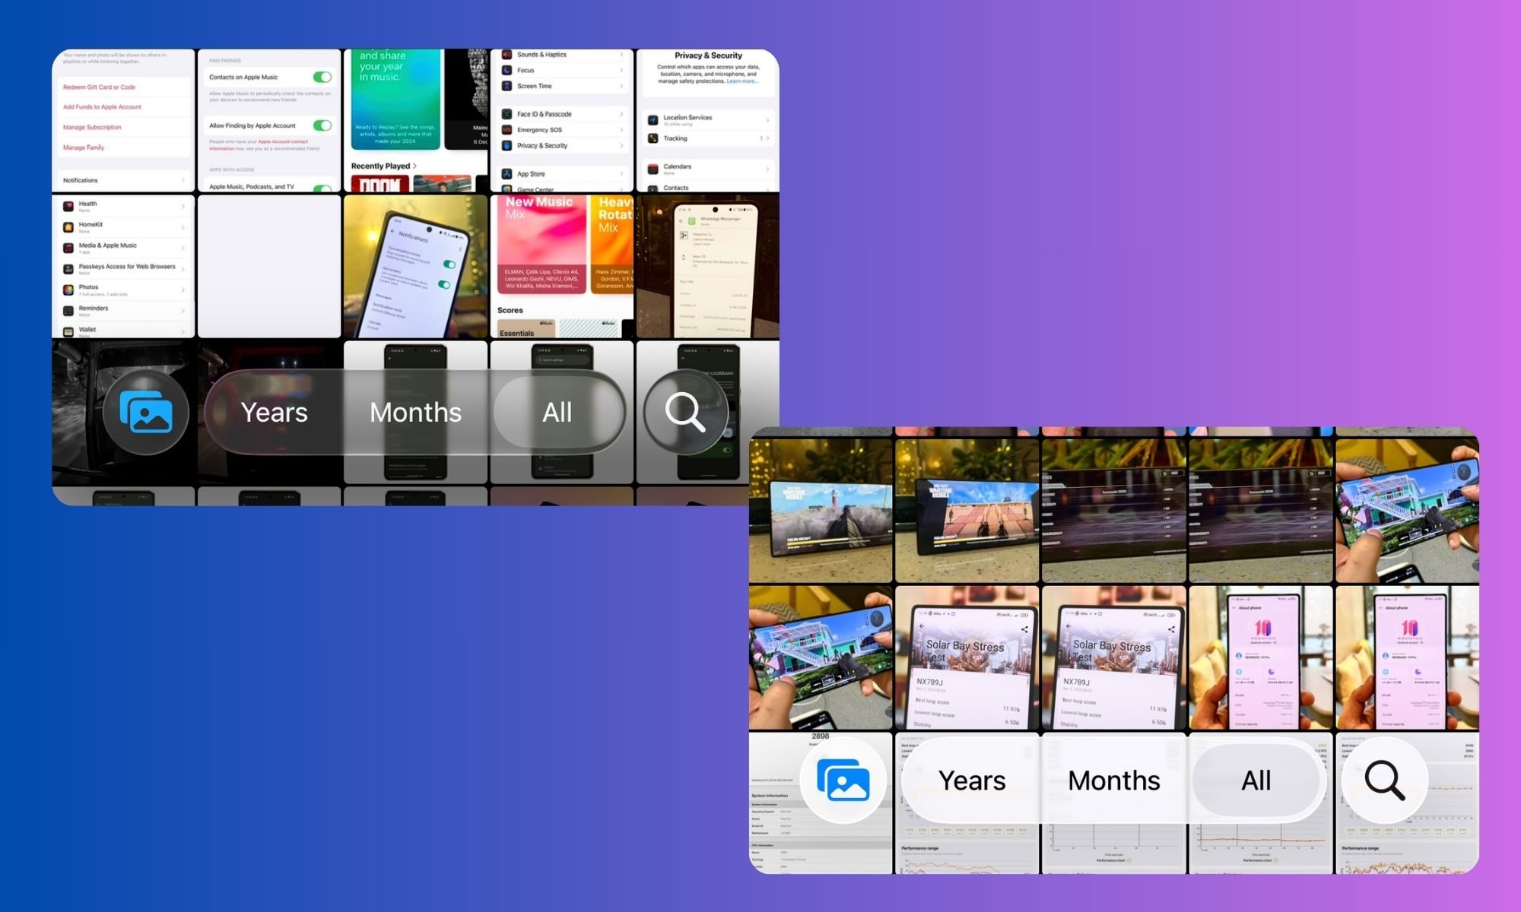Switch to Years view in dark panel

tap(275, 412)
